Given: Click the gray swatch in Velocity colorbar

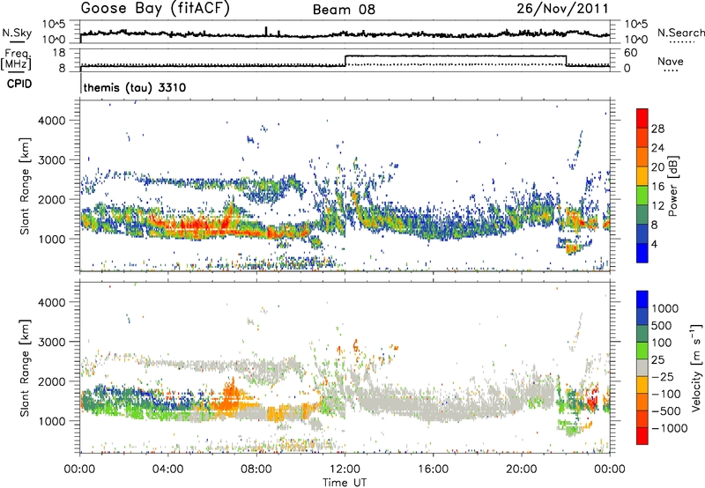Looking at the screenshot, I should click(642, 368).
